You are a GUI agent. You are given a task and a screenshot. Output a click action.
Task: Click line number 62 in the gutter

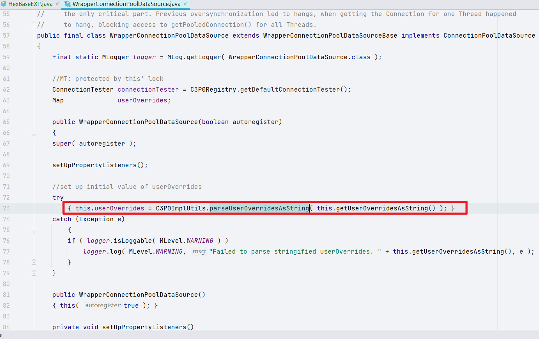(6, 89)
